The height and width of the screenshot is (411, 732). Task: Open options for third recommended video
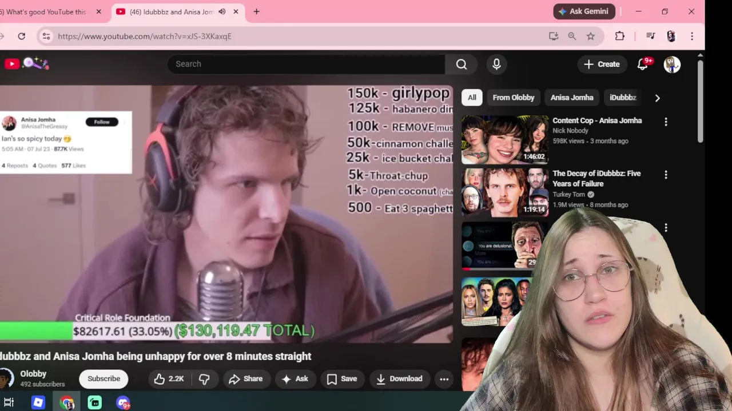(x=666, y=228)
